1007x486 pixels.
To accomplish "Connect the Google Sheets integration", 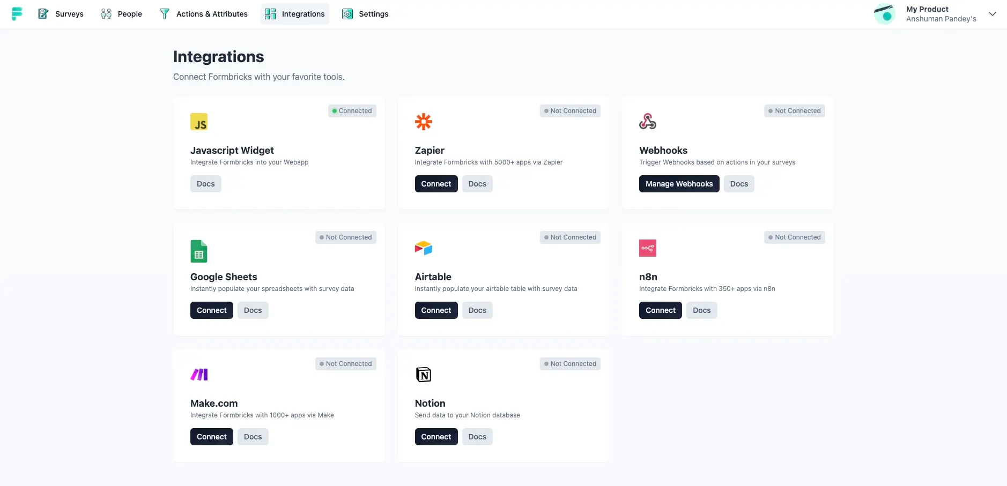I will click(212, 310).
